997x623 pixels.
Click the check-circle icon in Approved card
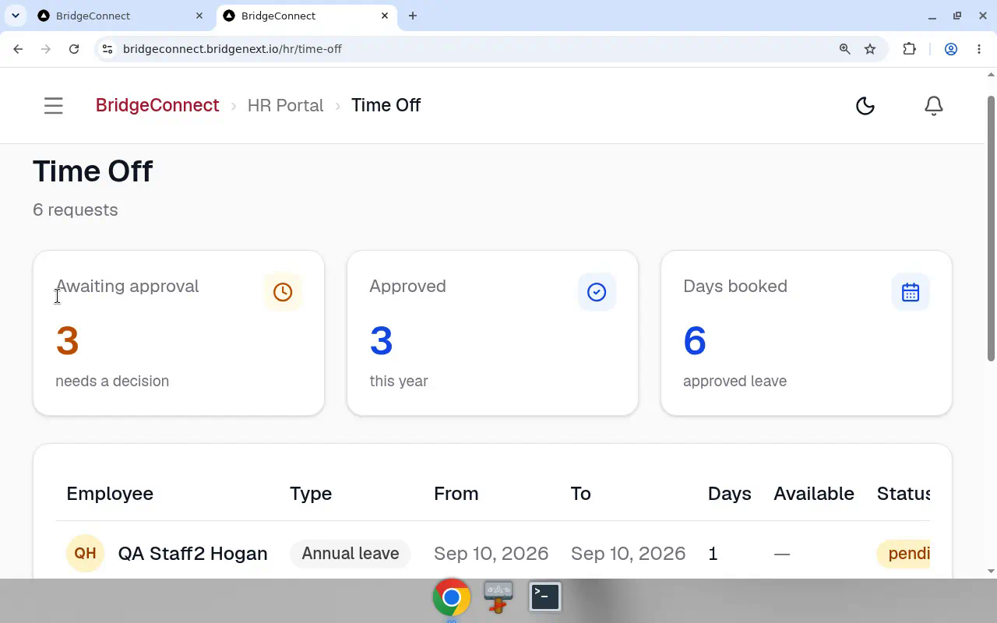pyautogui.click(x=597, y=292)
